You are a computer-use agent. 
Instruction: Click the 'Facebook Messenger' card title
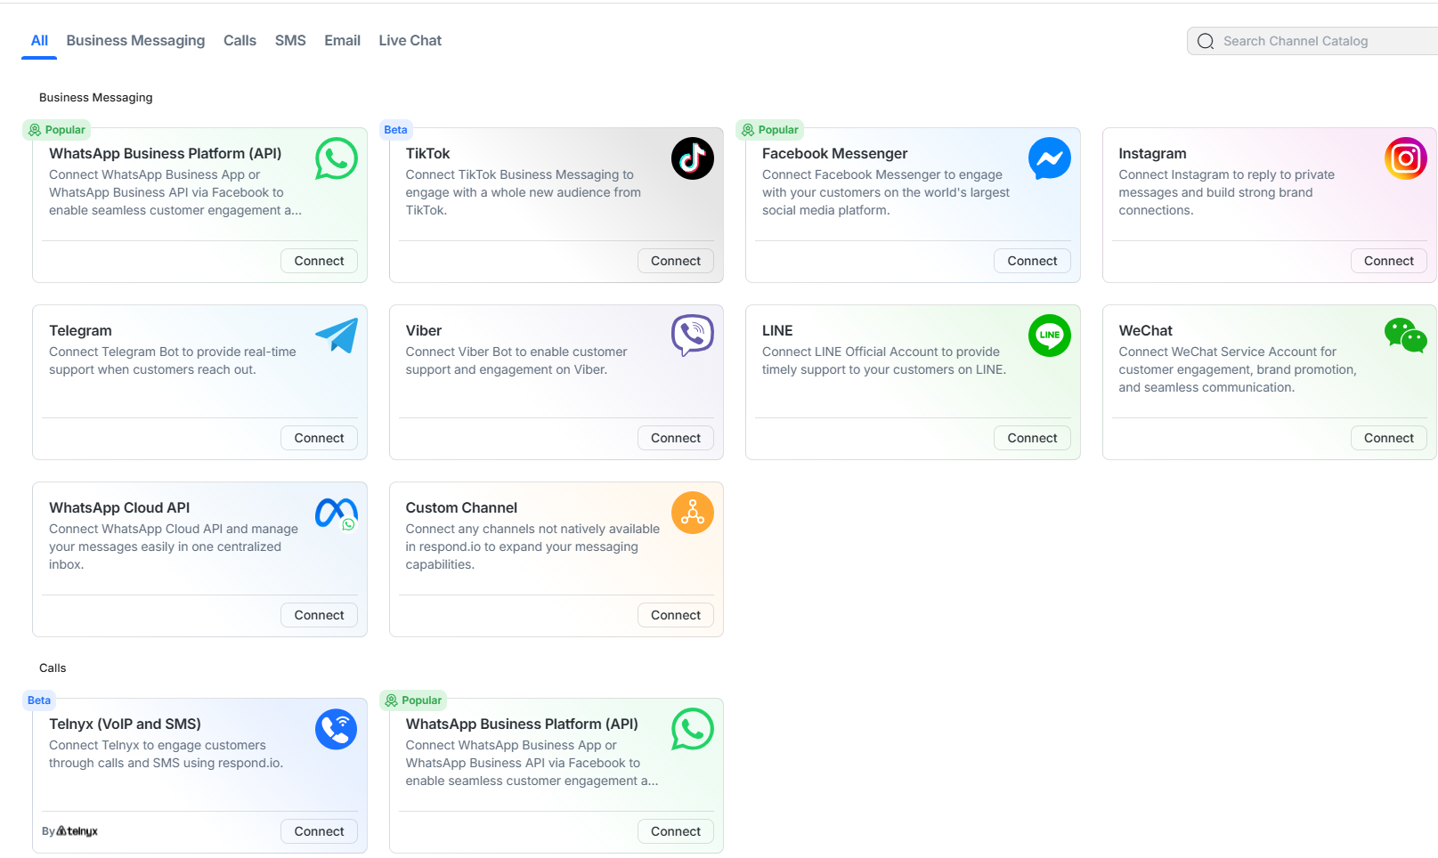[834, 153]
